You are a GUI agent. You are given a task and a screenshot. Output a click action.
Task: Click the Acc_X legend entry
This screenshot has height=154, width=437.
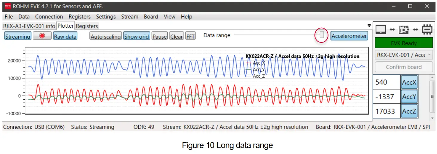tap(255, 63)
